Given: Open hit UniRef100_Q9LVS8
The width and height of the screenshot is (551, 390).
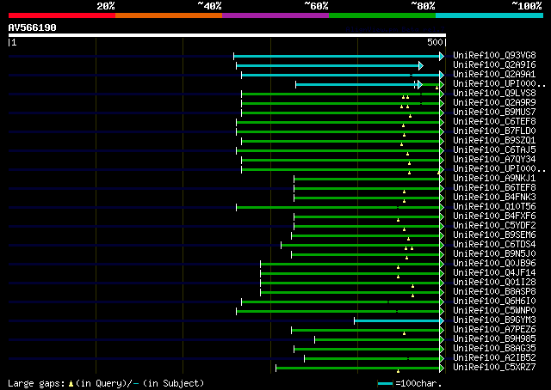Looking at the screenshot, I should point(494,94).
